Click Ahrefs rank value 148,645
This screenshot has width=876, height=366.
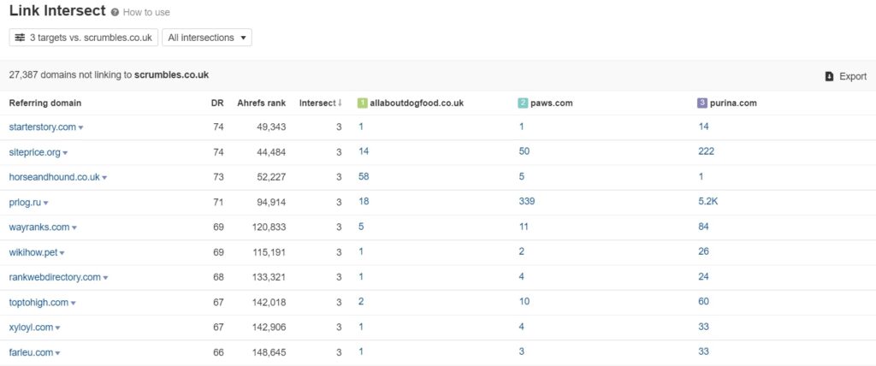[x=269, y=352]
